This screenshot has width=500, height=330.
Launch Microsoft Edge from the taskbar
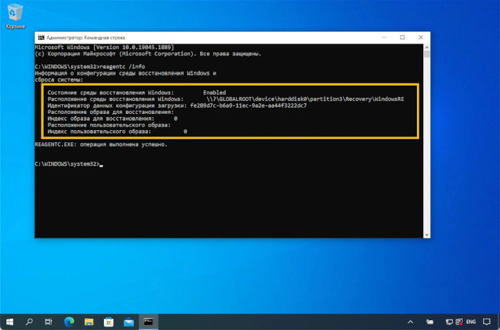[69, 321]
